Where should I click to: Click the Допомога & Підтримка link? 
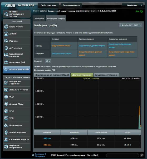[x=40, y=155]
